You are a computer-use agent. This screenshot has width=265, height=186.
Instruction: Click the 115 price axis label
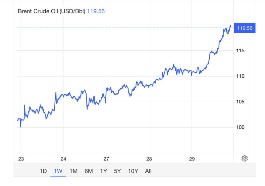click(240, 51)
